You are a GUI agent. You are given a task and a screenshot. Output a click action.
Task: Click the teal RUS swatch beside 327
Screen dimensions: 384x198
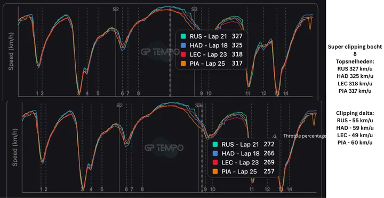[183, 36]
